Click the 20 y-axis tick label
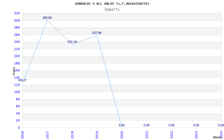The image size is (224, 140). [x=18, y=121]
